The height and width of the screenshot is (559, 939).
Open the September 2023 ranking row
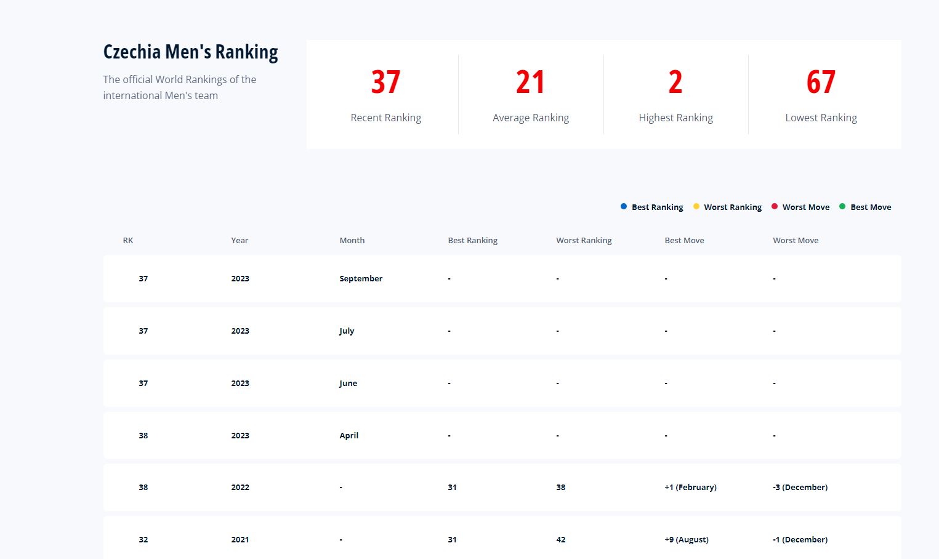(x=502, y=279)
